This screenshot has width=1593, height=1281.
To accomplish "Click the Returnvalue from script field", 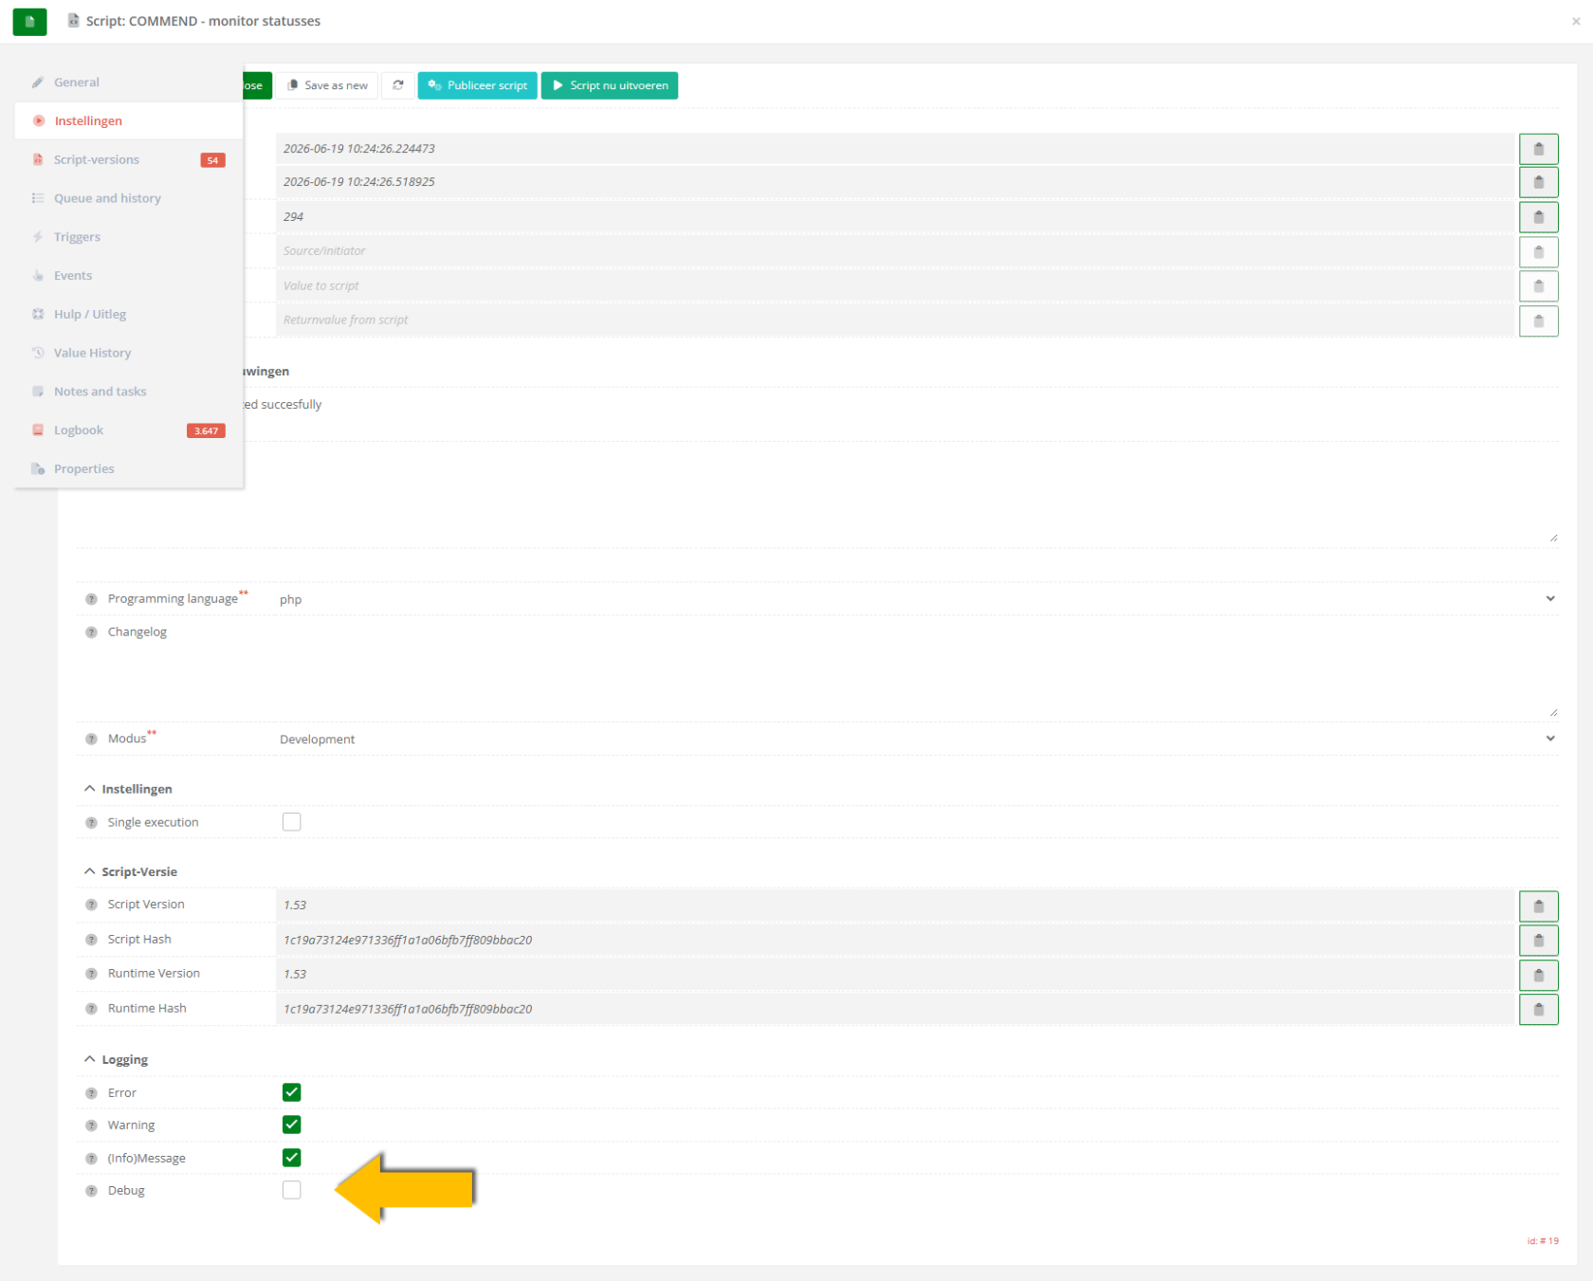I will pyautogui.click(x=895, y=320).
